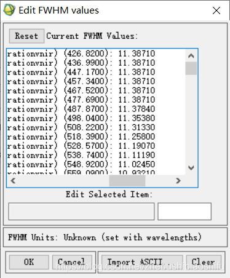230x278 pixels.
Task: Select the row with wavelength 457.3400
Action: click(96, 81)
